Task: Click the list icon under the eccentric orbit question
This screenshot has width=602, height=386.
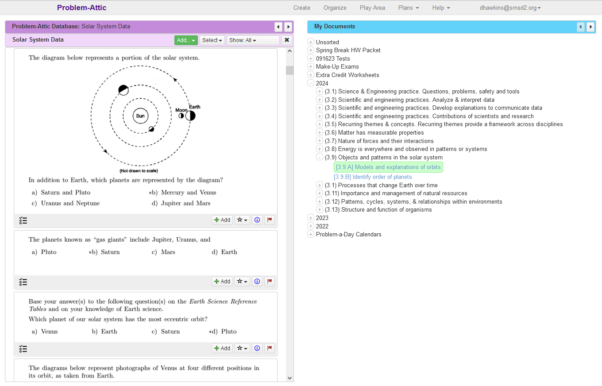Action: 23,348
